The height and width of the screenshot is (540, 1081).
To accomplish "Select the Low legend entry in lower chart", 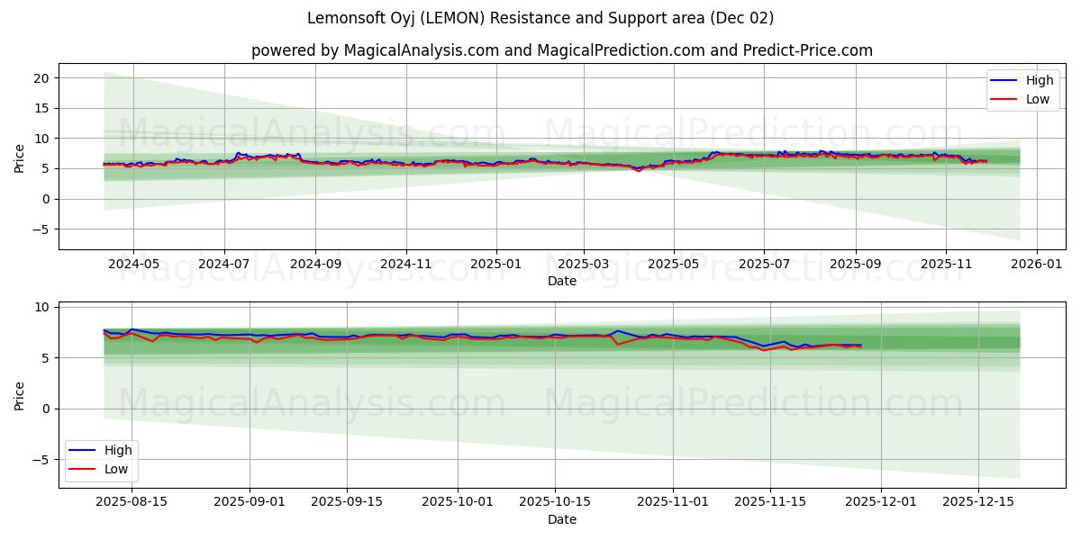I will tap(118, 467).
